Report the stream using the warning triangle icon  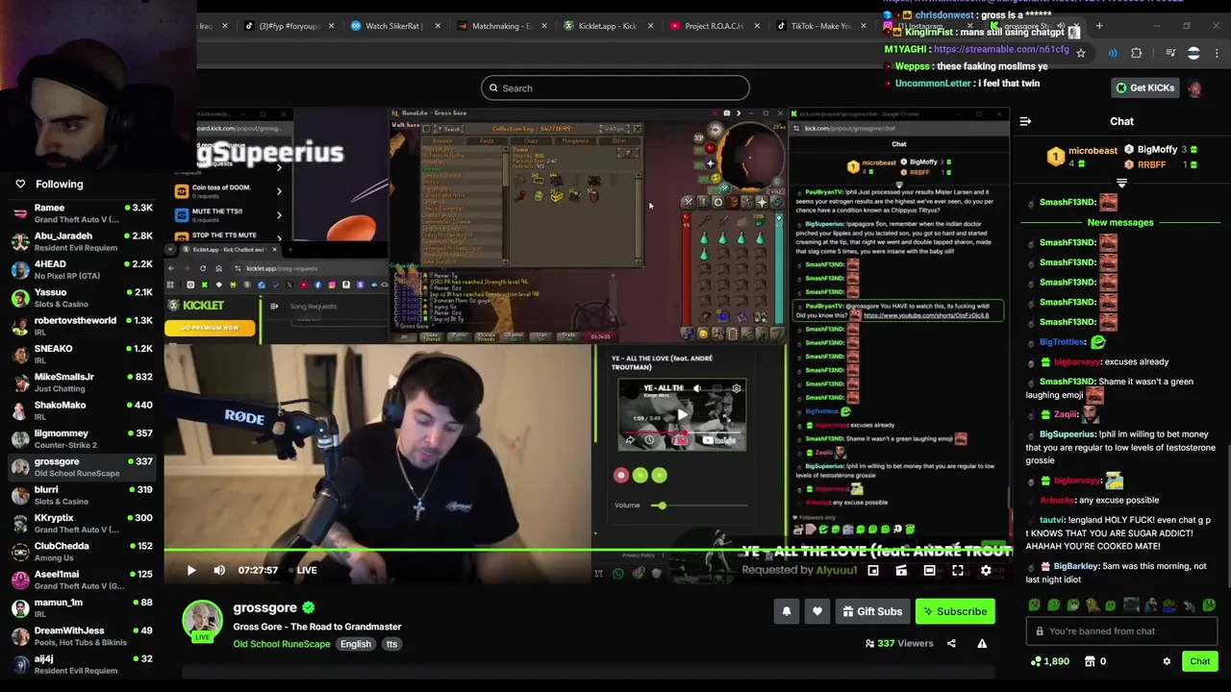tap(982, 643)
